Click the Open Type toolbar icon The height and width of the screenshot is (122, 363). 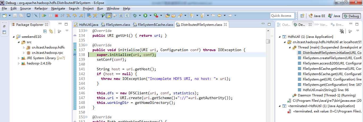(x=167, y=15)
